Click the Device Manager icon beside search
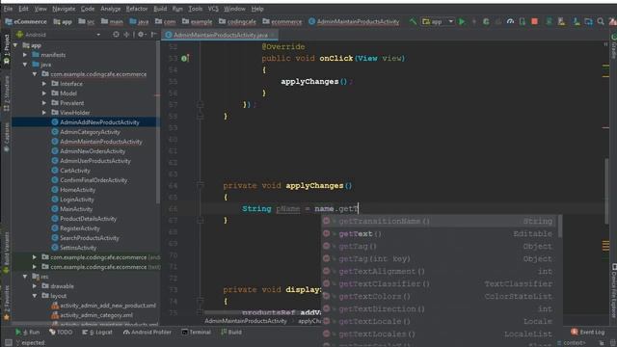This screenshot has width=617, height=347. [589, 21]
